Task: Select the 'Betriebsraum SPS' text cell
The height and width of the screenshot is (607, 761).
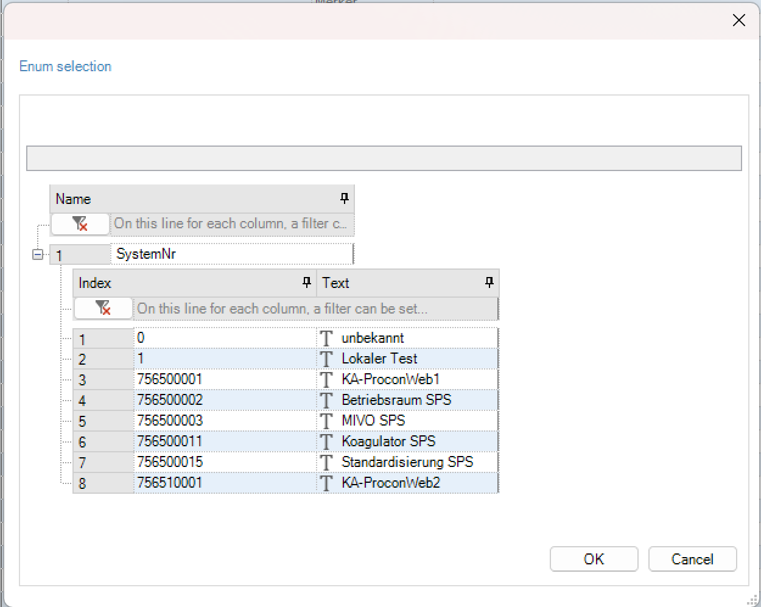Action: pos(407,400)
